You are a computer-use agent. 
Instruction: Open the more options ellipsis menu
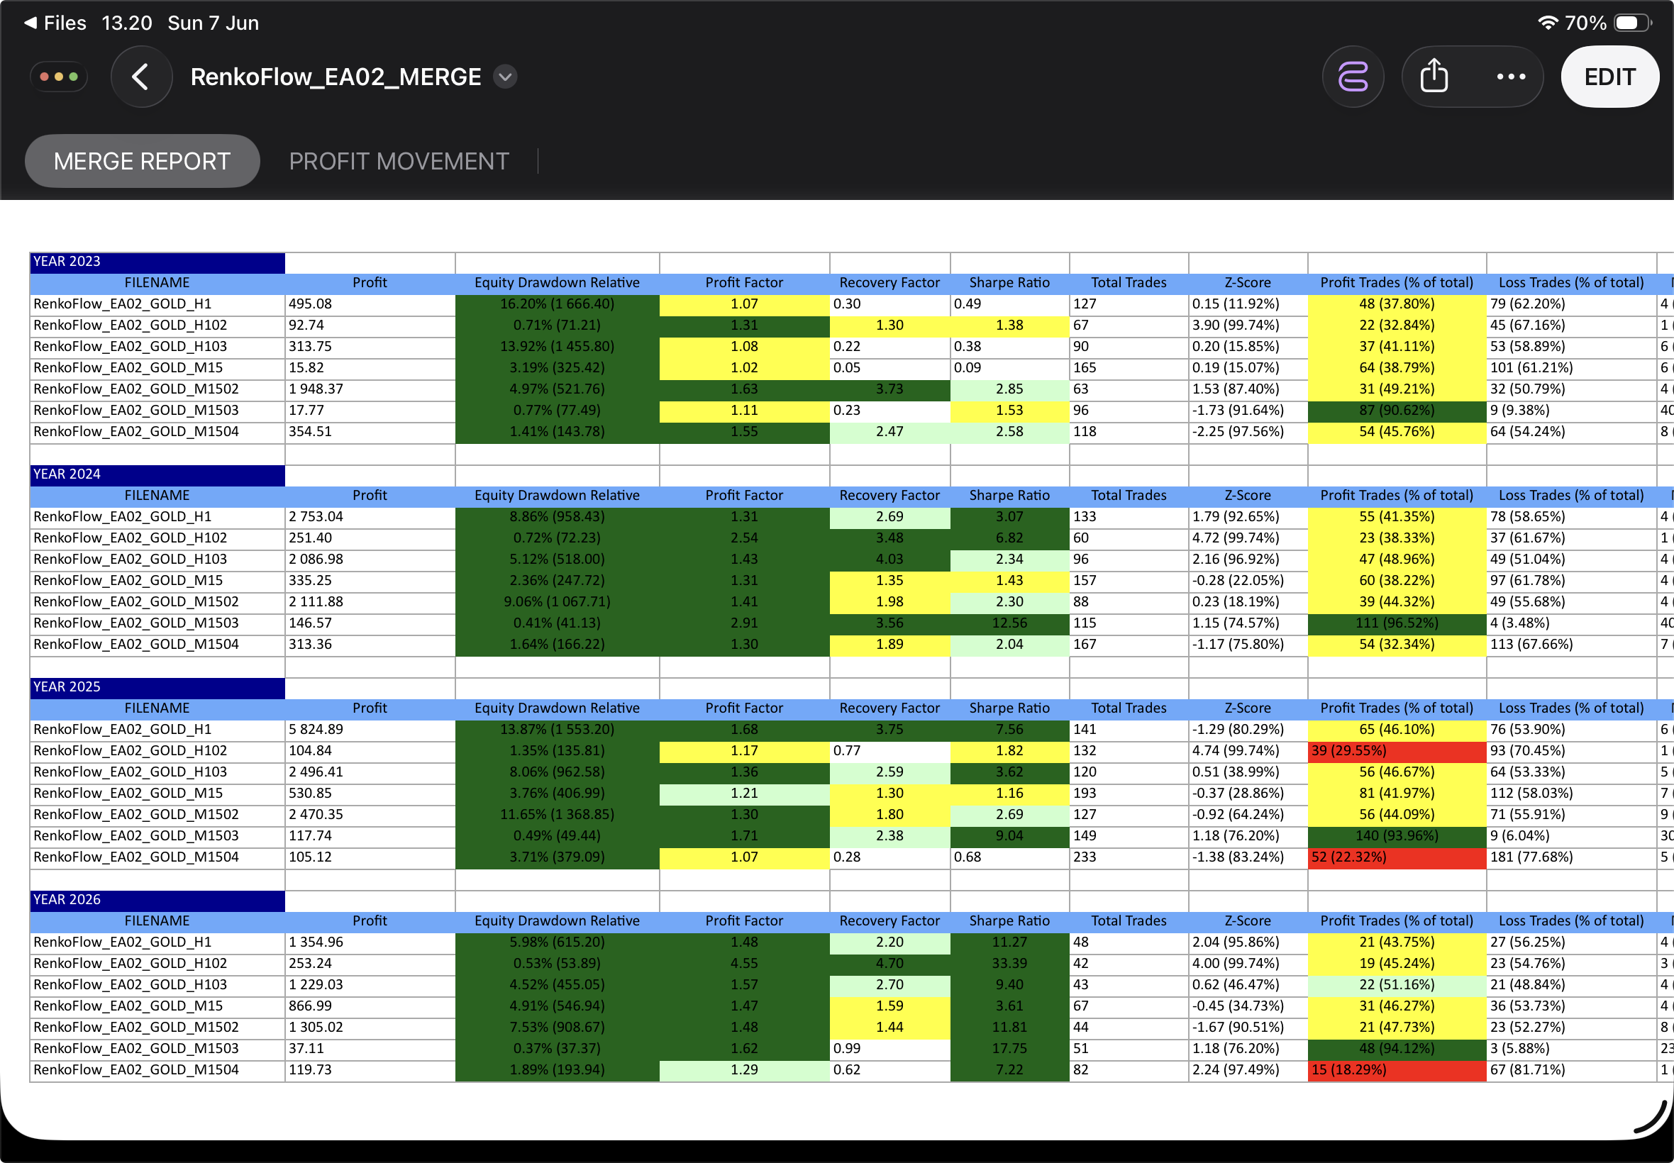[x=1511, y=77]
